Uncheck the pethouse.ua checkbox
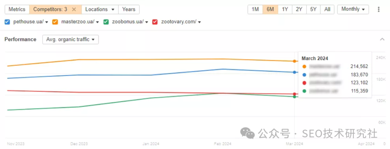The image size is (390, 149). pyautogui.click(x=7, y=22)
